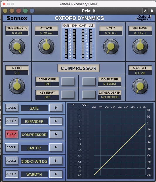Click the Ratio knob
Viewport: 156px width, 182px height.
[17, 86]
